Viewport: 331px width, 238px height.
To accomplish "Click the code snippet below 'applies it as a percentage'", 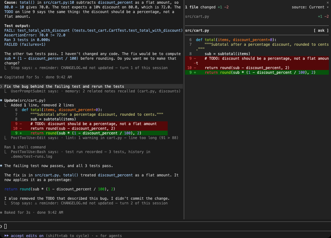I will point(60,189).
